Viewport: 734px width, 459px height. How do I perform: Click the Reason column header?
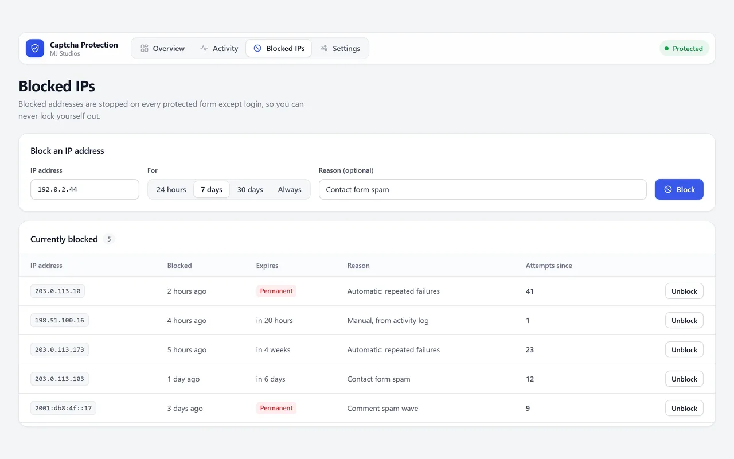358,266
